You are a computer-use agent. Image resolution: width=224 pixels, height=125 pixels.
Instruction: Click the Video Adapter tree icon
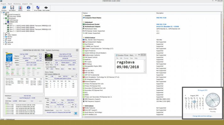tap(6, 35)
